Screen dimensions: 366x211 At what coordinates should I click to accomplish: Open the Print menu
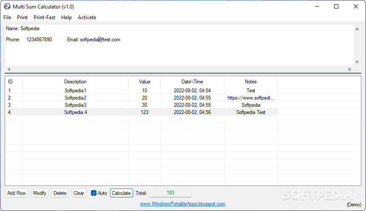point(22,17)
